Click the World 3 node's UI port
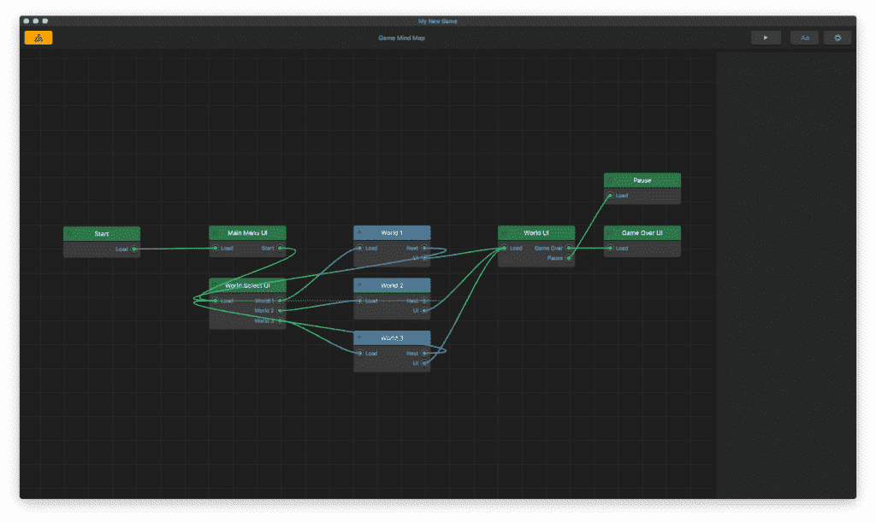The width and height of the screenshot is (876, 522). coord(424,363)
